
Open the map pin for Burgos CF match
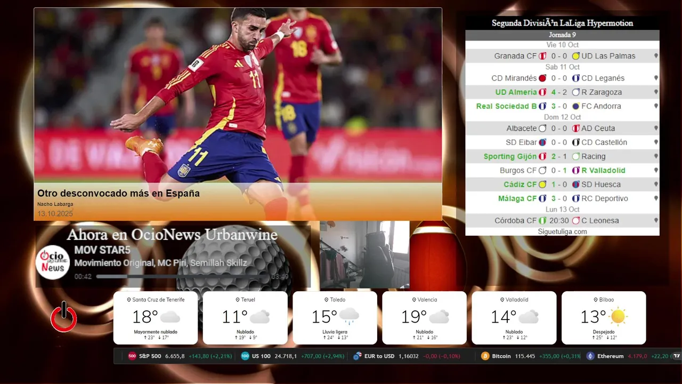656,171
